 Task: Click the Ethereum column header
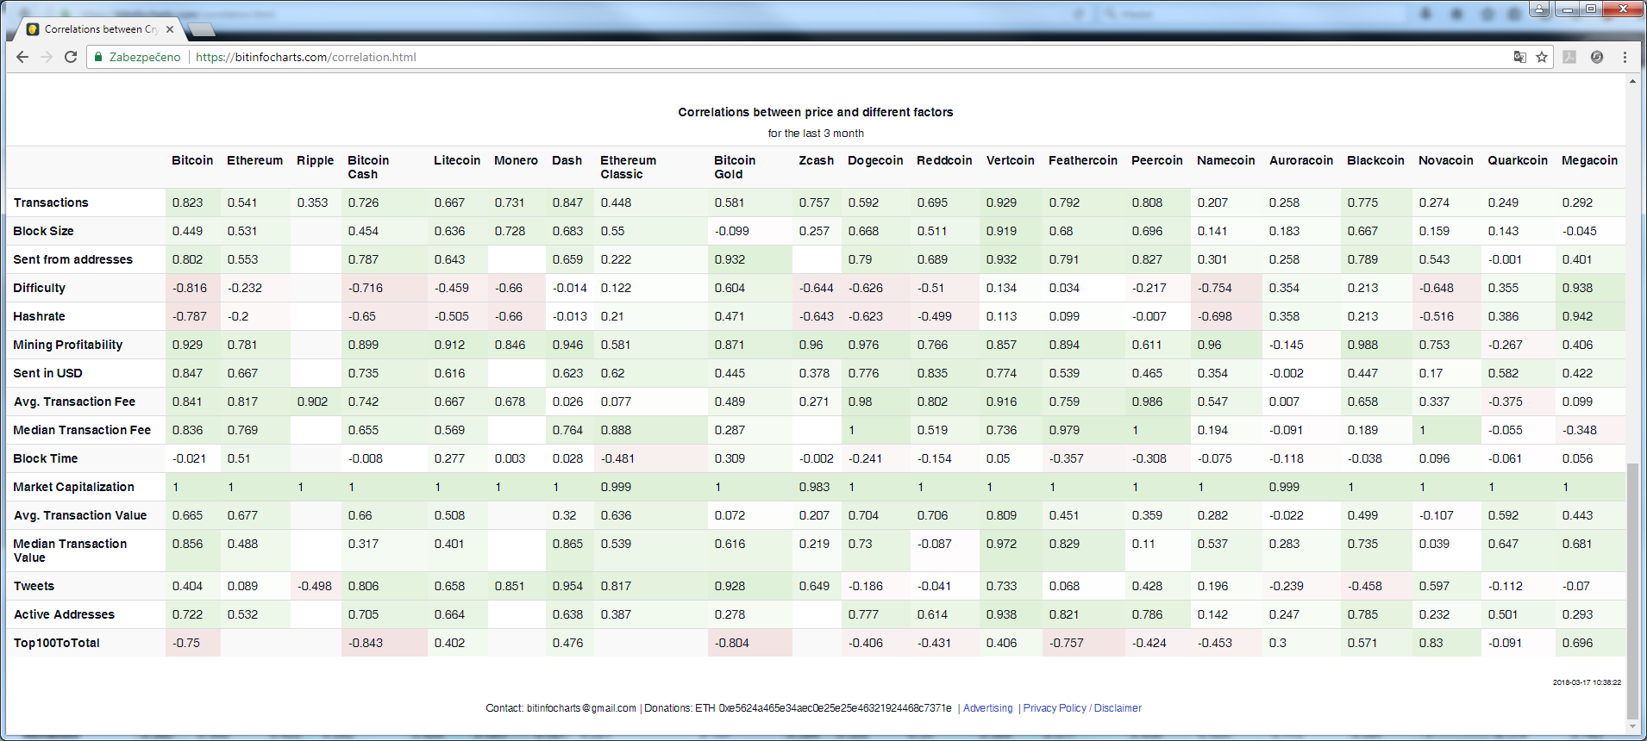pyautogui.click(x=254, y=160)
